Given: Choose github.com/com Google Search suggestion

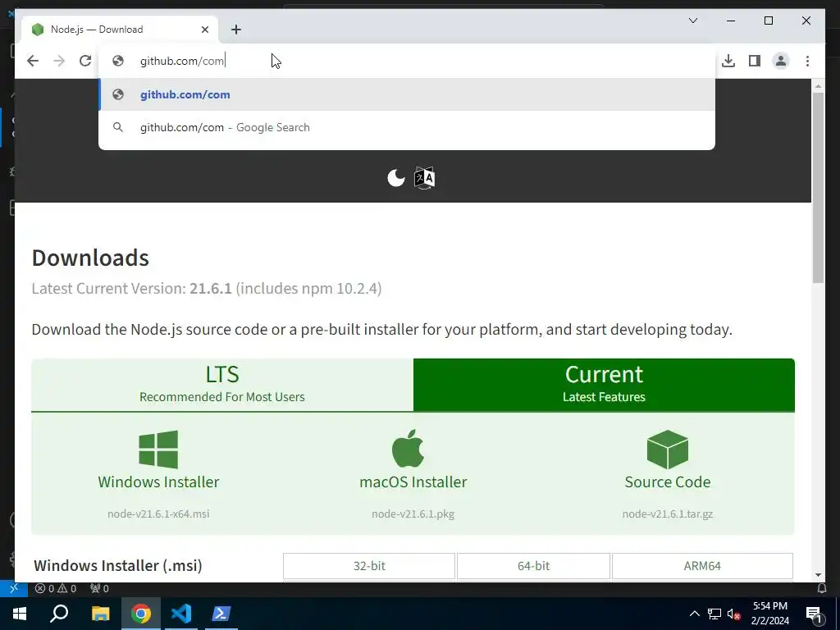Looking at the screenshot, I should tap(407, 127).
